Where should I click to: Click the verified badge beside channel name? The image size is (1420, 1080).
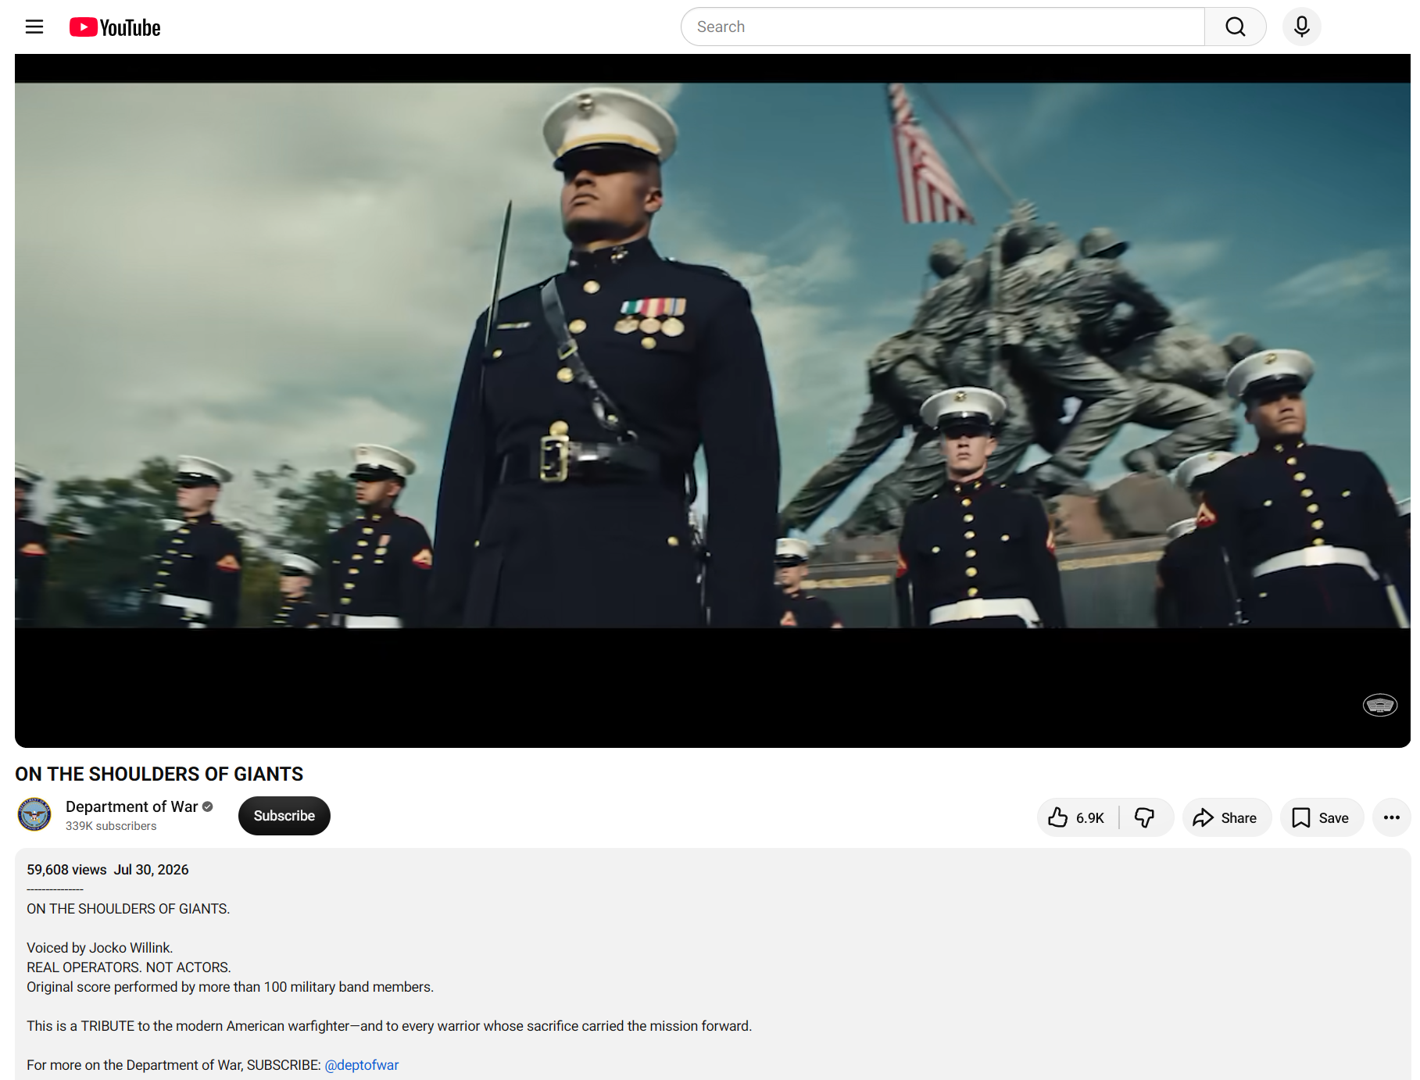[208, 806]
